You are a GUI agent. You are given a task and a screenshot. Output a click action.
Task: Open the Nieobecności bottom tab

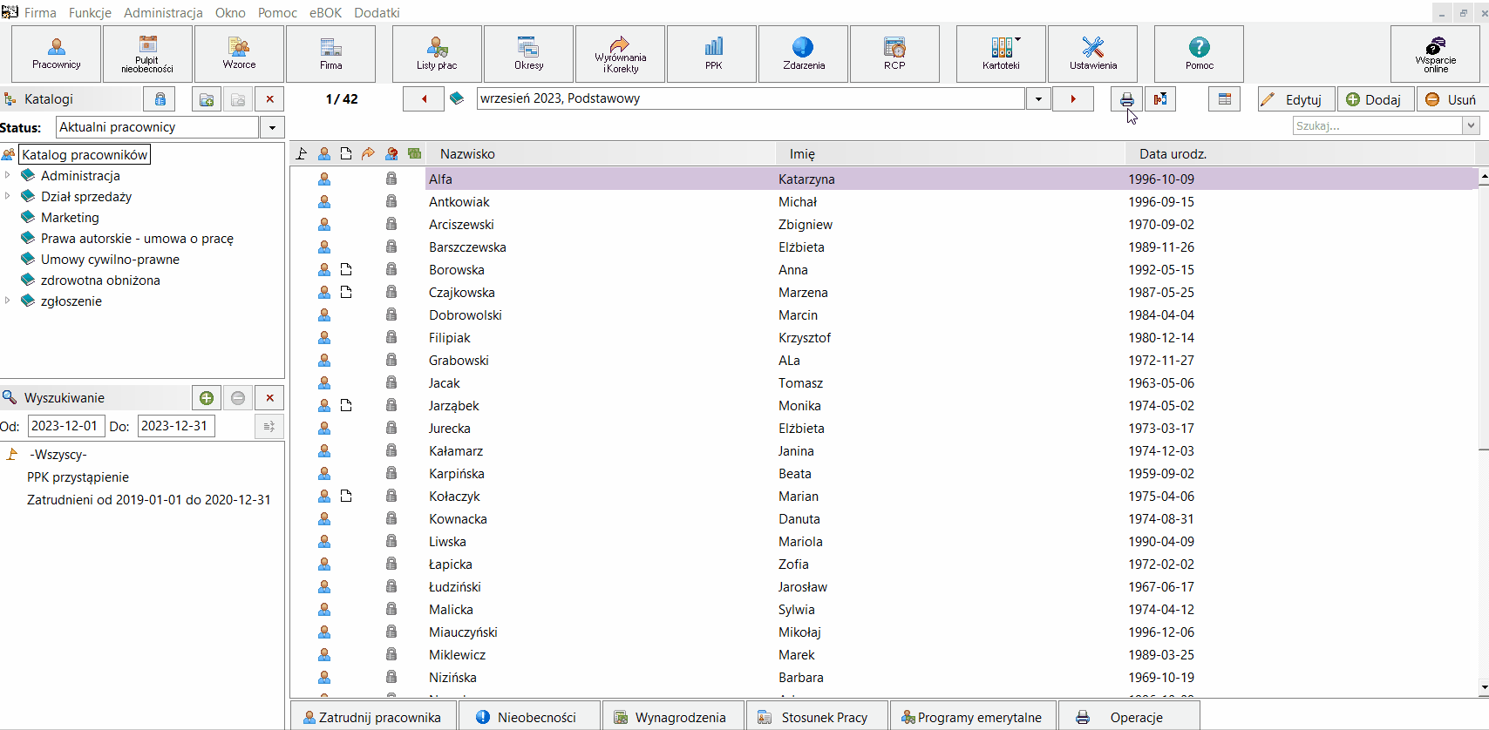coord(528,717)
